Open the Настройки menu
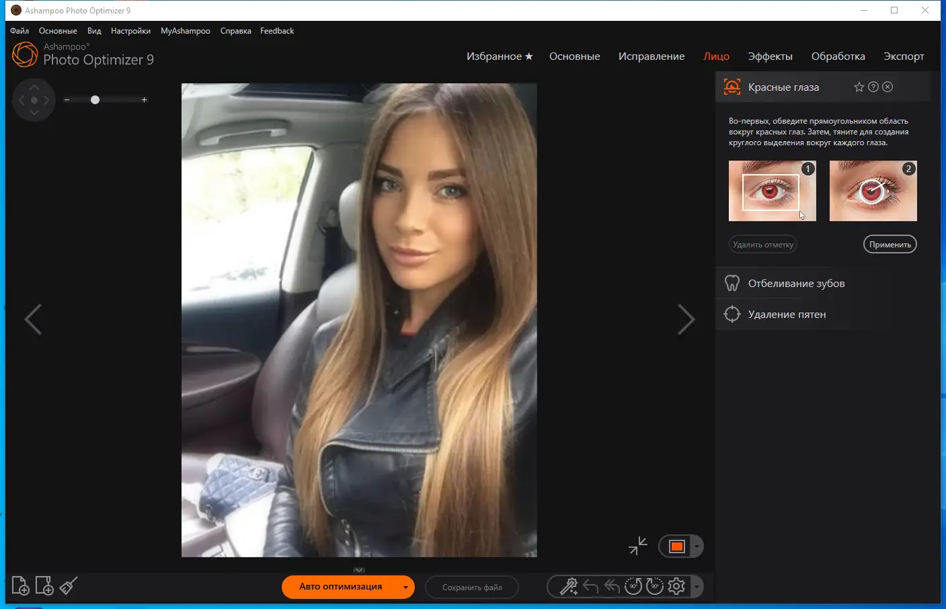The width and height of the screenshot is (946, 609). tap(130, 31)
